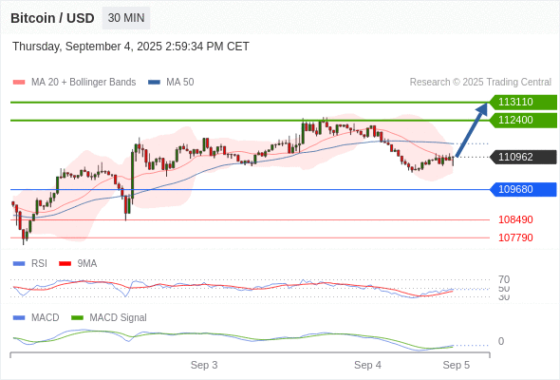Screen dimensions: 560x380
Task: Click the 30 MIN timeframe badge
Action: click(x=126, y=18)
